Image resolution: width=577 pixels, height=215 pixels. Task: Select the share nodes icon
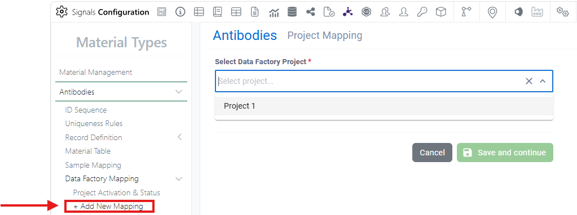pyautogui.click(x=311, y=12)
